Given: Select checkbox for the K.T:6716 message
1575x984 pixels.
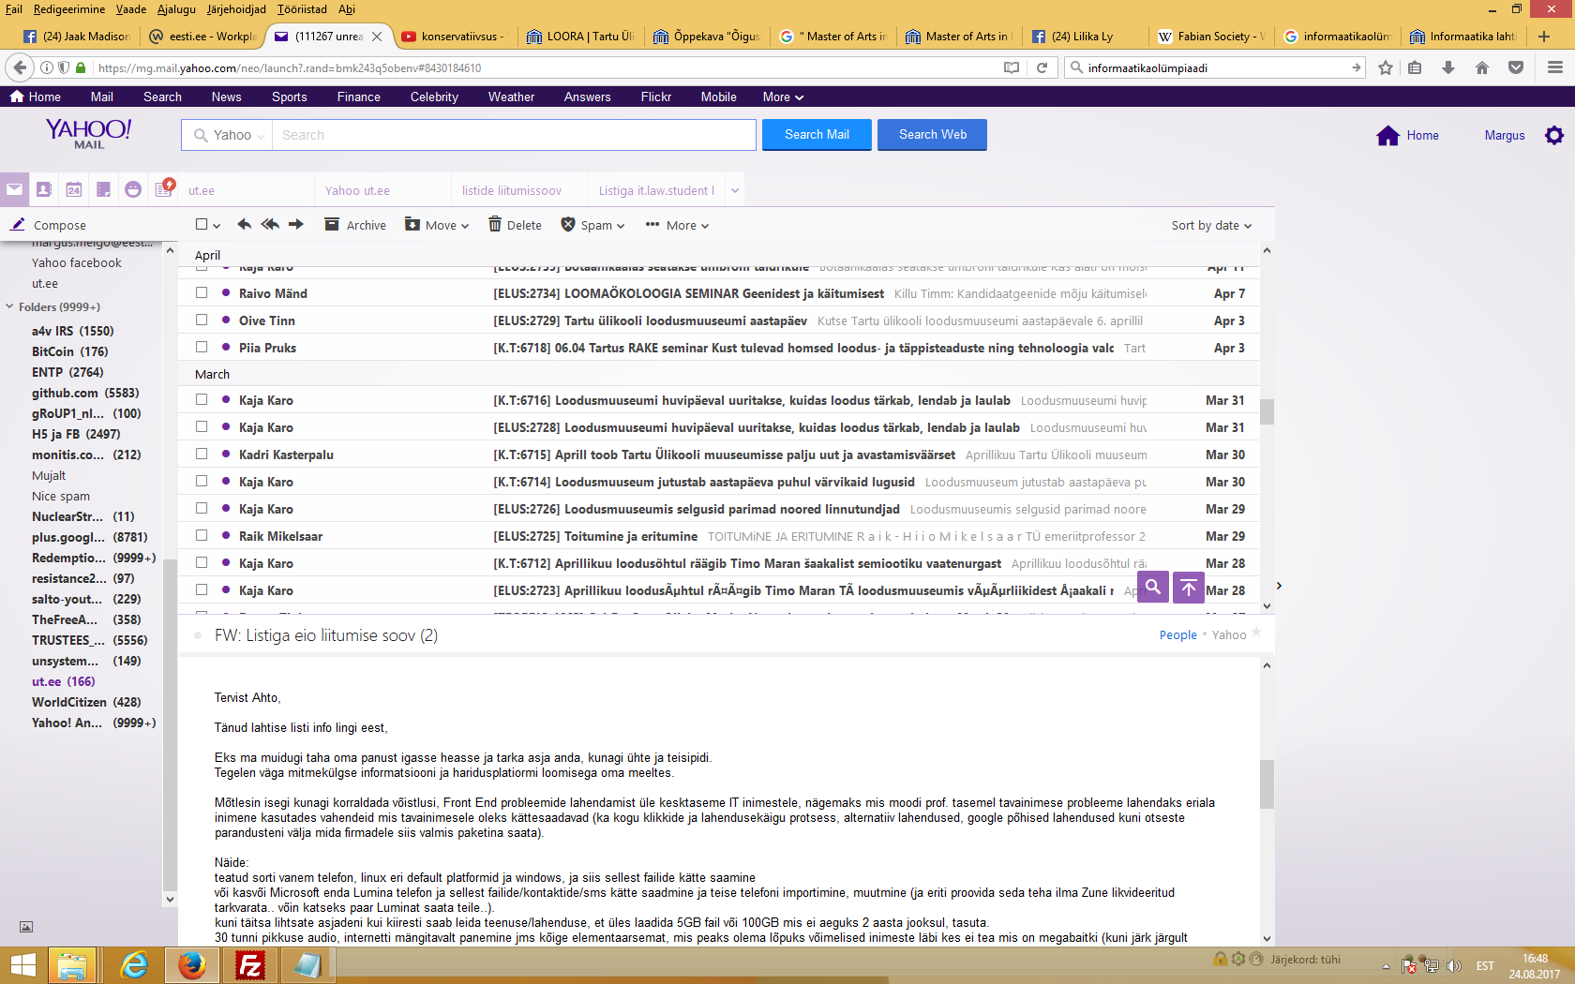Looking at the screenshot, I should click(202, 399).
